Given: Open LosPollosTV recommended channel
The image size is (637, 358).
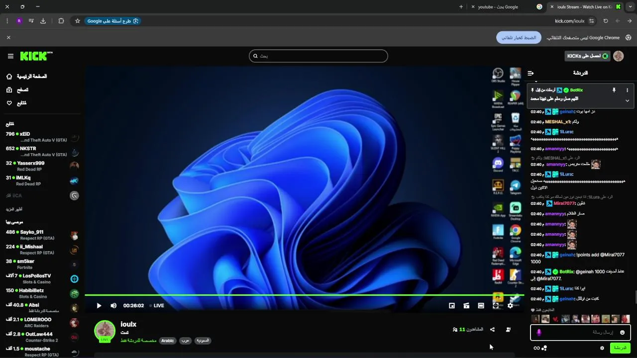Looking at the screenshot, I should coord(42,278).
